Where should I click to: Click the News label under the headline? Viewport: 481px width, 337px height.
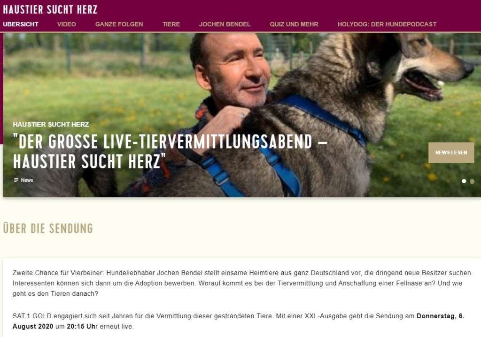pyautogui.click(x=27, y=180)
